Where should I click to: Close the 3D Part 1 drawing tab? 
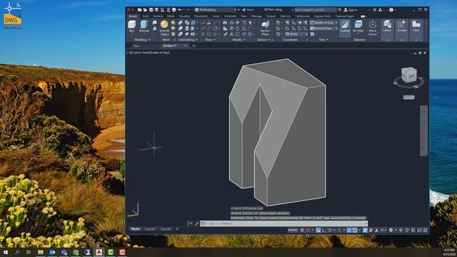point(186,46)
